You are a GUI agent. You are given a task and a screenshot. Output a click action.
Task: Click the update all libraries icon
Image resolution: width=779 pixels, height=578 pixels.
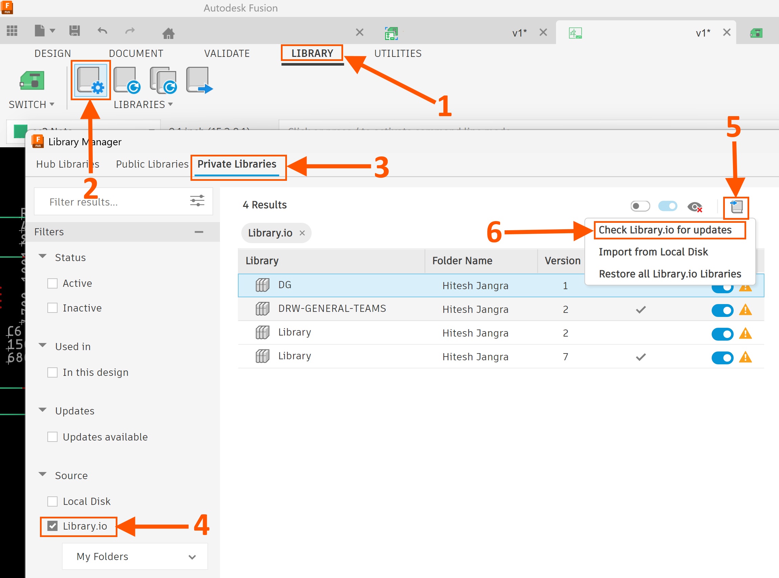pos(163,81)
